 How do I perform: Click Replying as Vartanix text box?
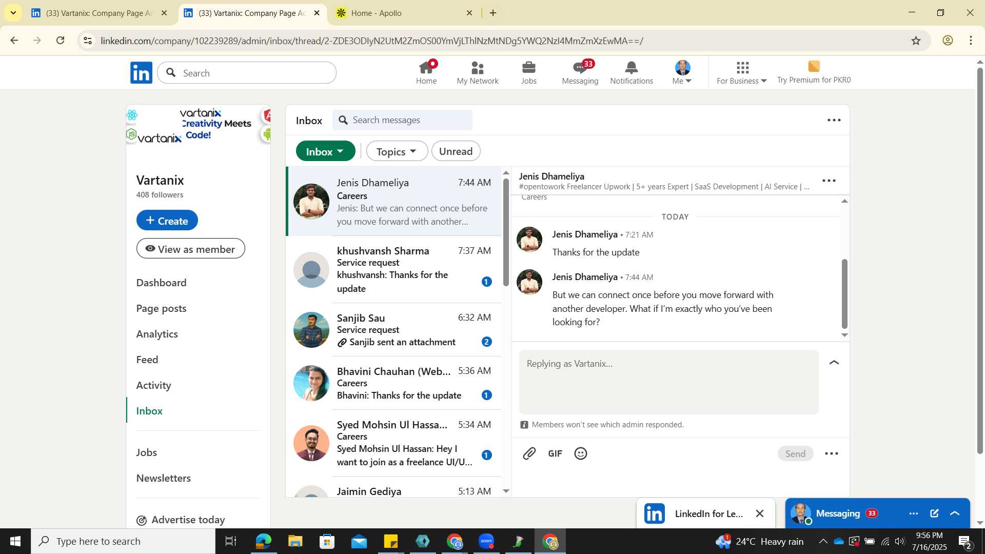point(668,382)
